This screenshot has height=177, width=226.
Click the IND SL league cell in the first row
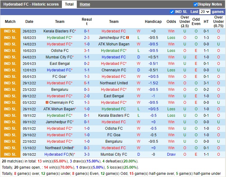click(x=10, y=31)
